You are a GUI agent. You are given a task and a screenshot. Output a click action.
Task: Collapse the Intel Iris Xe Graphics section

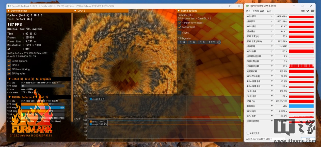[10, 79]
